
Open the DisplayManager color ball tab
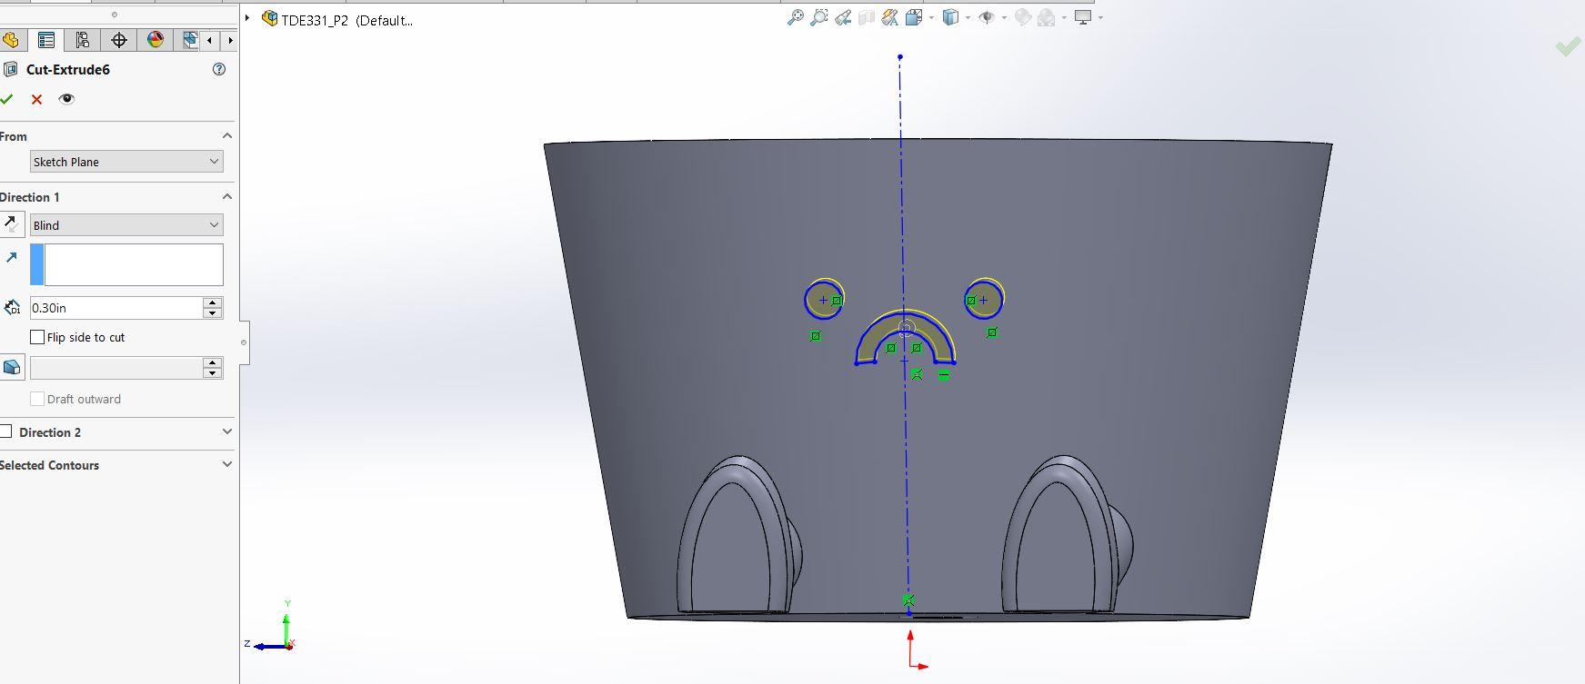155,40
